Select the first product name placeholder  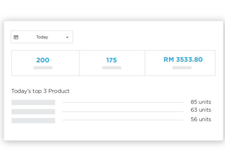(x=33, y=102)
